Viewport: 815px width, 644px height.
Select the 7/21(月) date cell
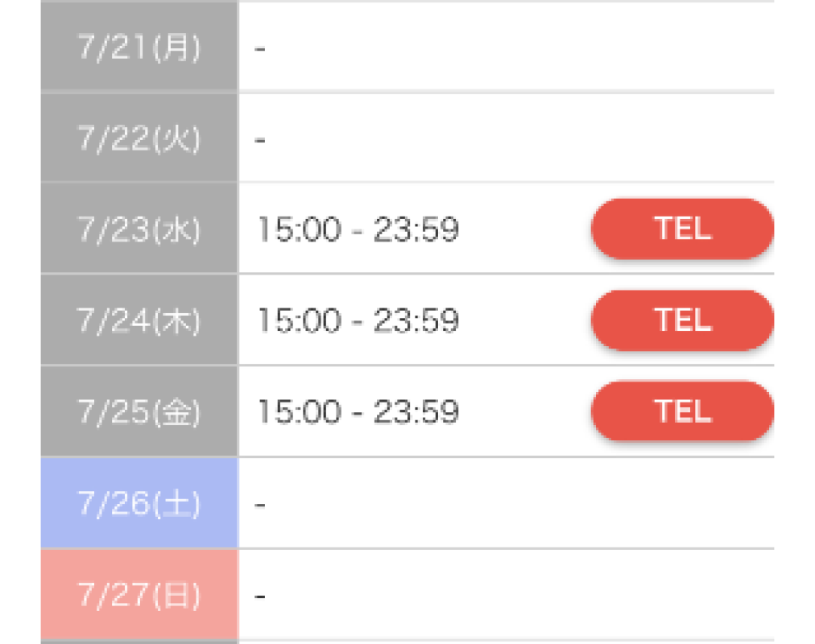point(139,47)
